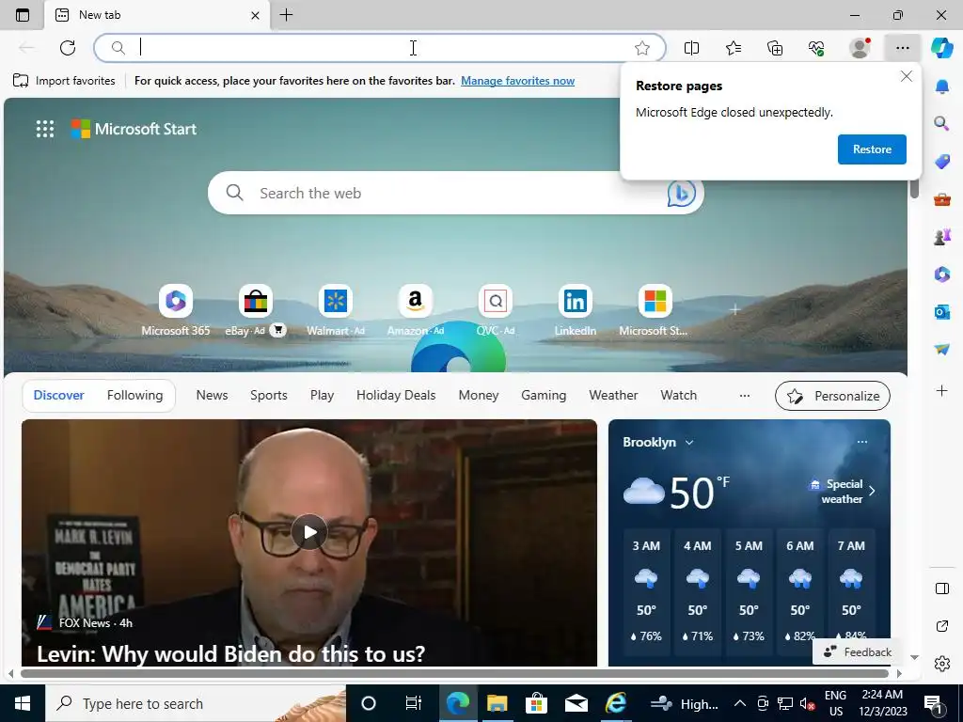Expand Brooklyn location dropdown

689,443
